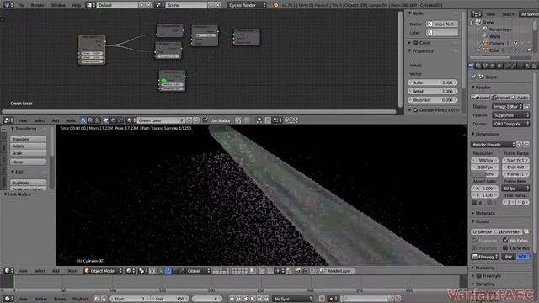
Task: Click the 3D view editor type icon
Action: click(x=8, y=271)
